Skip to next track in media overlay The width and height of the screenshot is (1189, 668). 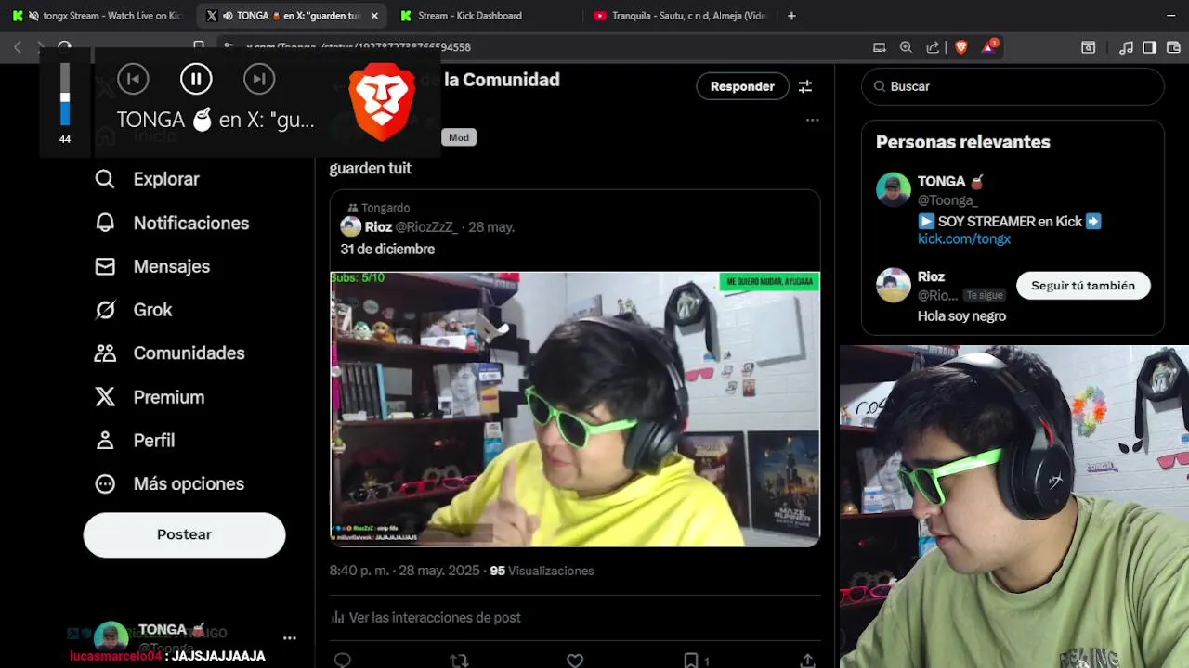[259, 79]
